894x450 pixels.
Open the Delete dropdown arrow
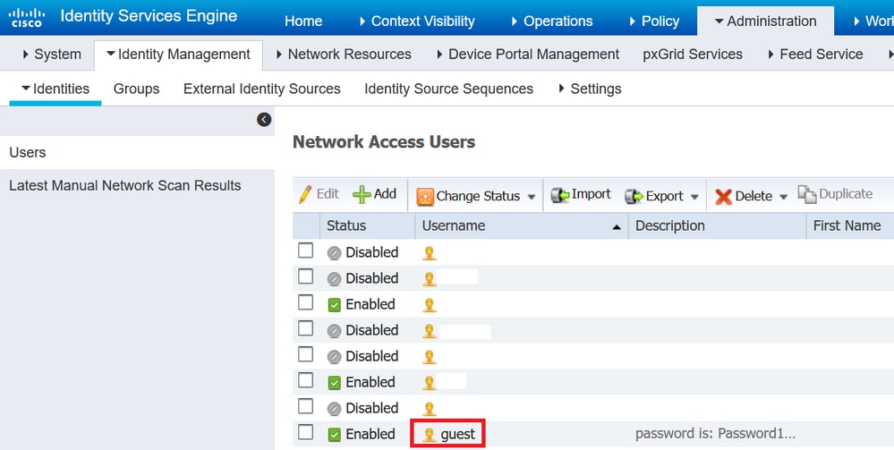coord(784,197)
